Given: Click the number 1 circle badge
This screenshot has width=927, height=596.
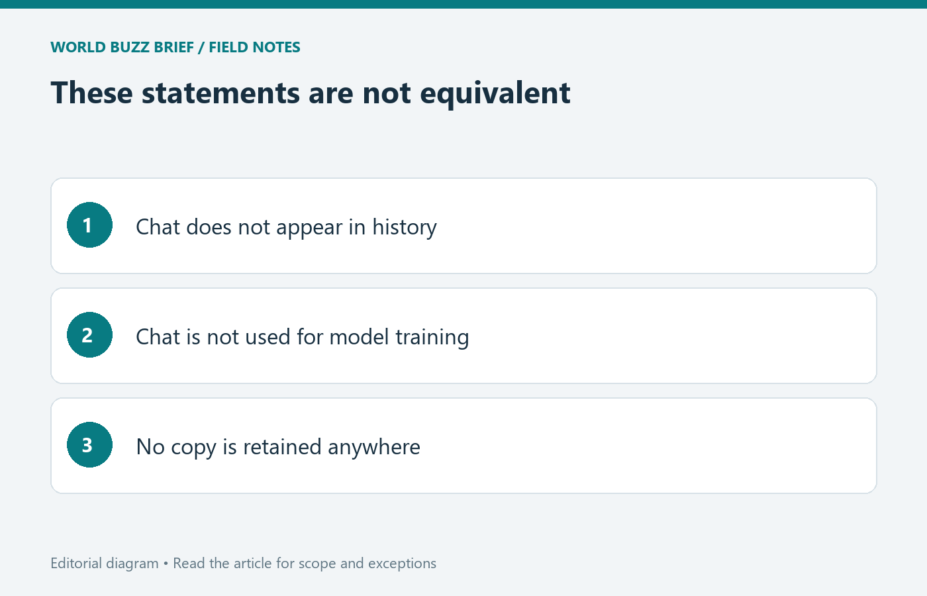Looking at the screenshot, I should coord(89,225).
